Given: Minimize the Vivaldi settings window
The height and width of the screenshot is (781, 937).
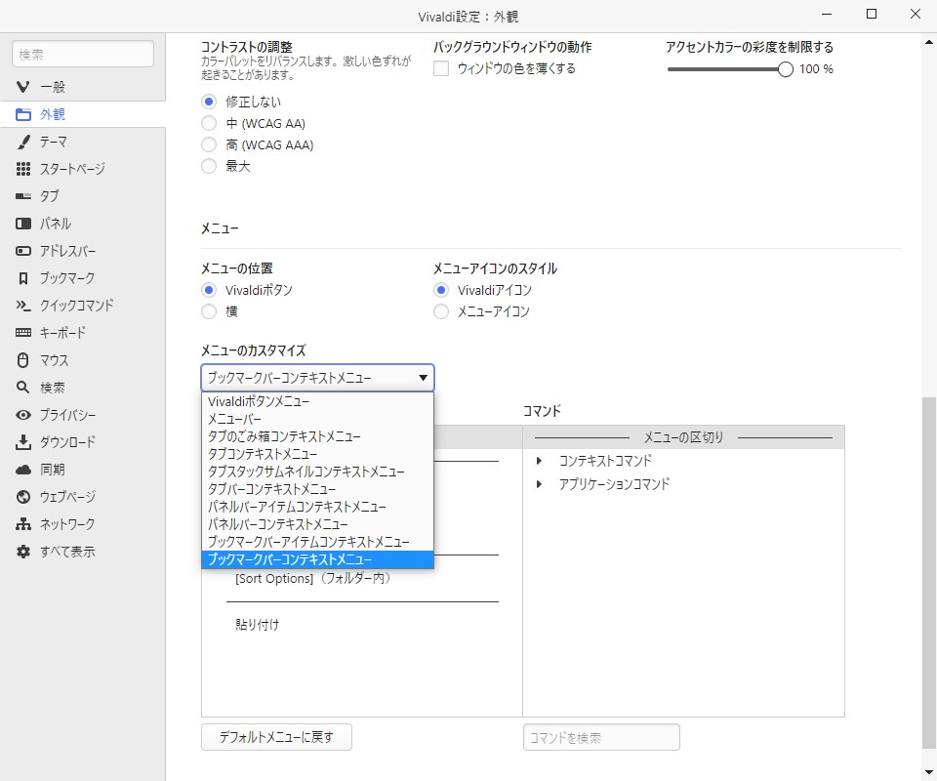Looking at the screenshot, I should tap(827, 14).
